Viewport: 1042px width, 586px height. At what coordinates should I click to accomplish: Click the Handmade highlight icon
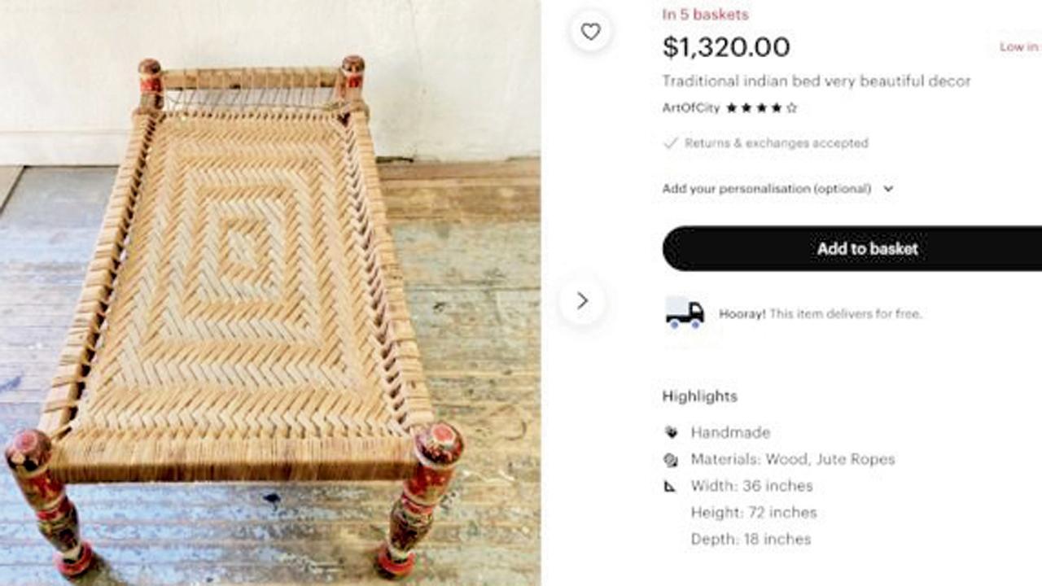pyautogui.click(x=671, y=432)
